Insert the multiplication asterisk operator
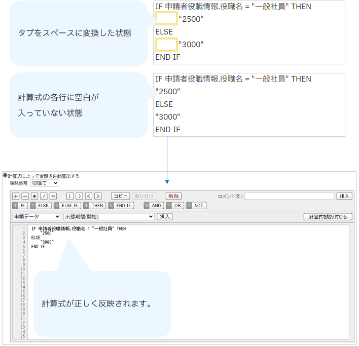The width and height of the screenshot is (359, 346). 34,196
